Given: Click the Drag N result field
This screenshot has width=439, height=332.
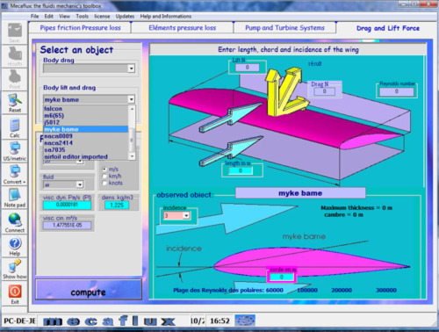Looking at the screenshot, I should pyautogui.click(x=324, y=91).
